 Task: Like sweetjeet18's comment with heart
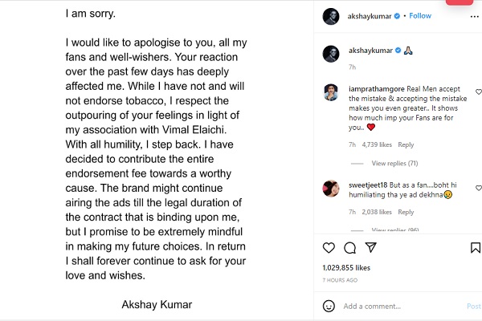point(479,188)
